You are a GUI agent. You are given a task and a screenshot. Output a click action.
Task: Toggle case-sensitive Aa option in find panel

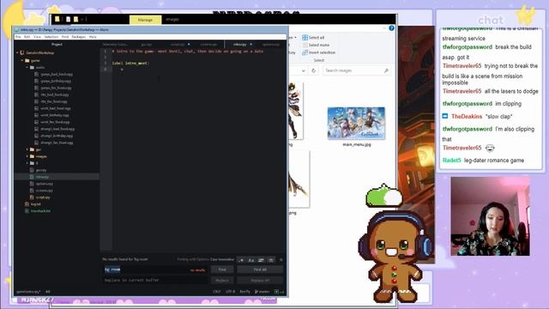251,260
